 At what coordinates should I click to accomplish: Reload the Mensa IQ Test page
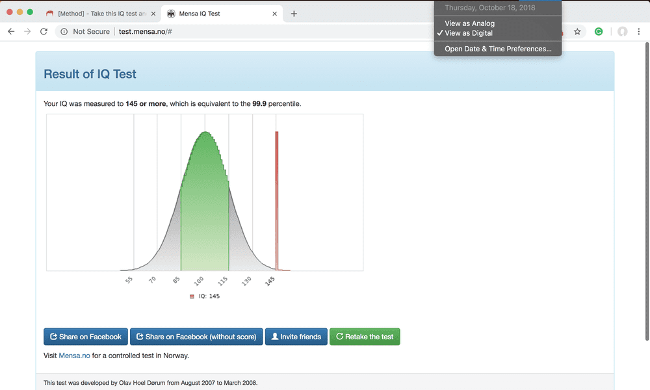pos(44,31)
